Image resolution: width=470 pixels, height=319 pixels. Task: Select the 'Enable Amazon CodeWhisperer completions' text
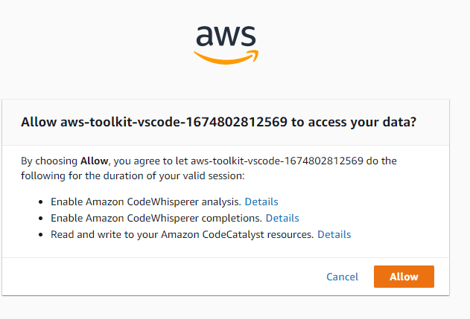point(156,219)
